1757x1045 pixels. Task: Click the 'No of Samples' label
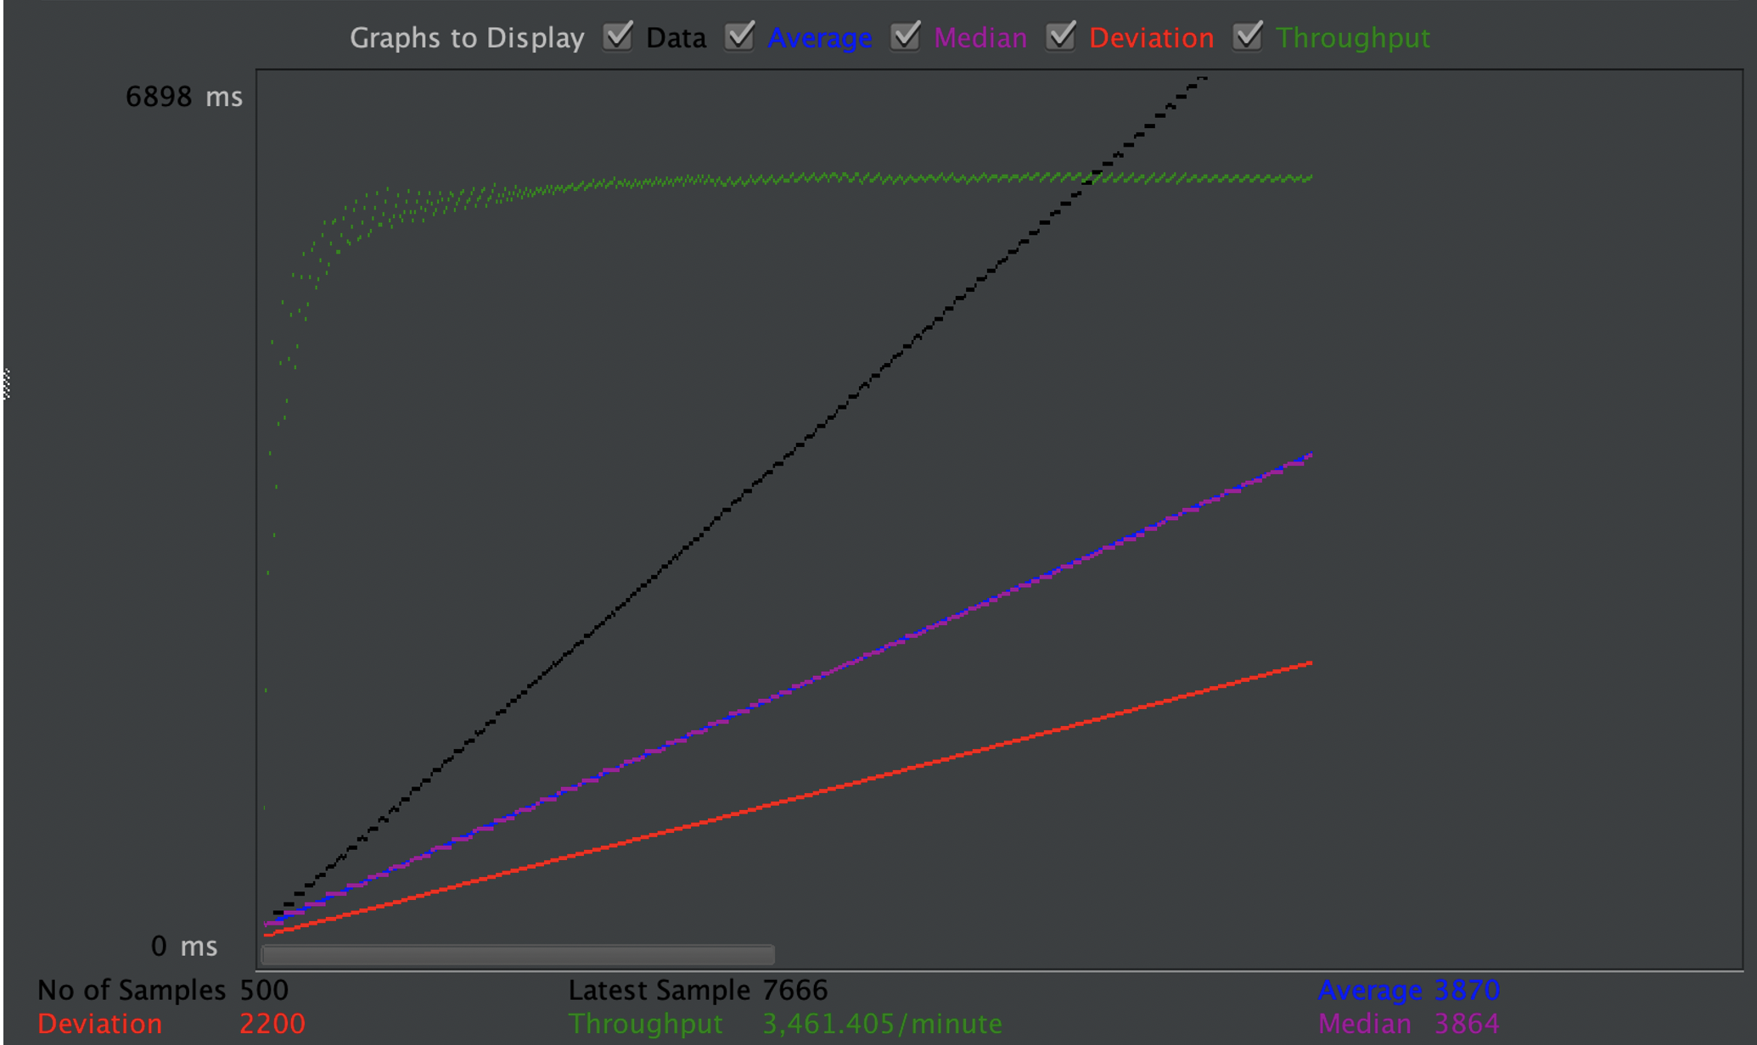click(x=132, y=990)
